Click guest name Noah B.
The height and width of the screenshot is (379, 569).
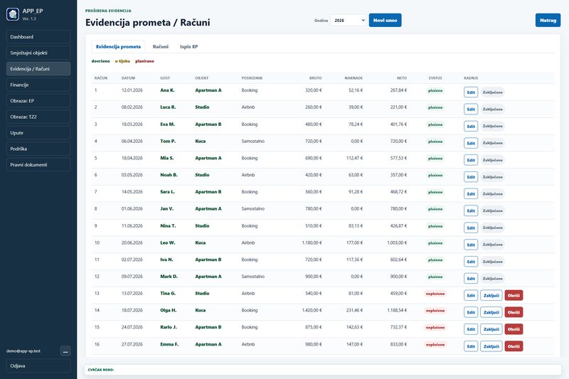pos(169,175)
